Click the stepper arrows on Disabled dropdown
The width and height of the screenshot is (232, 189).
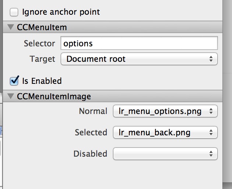point(211,154)
